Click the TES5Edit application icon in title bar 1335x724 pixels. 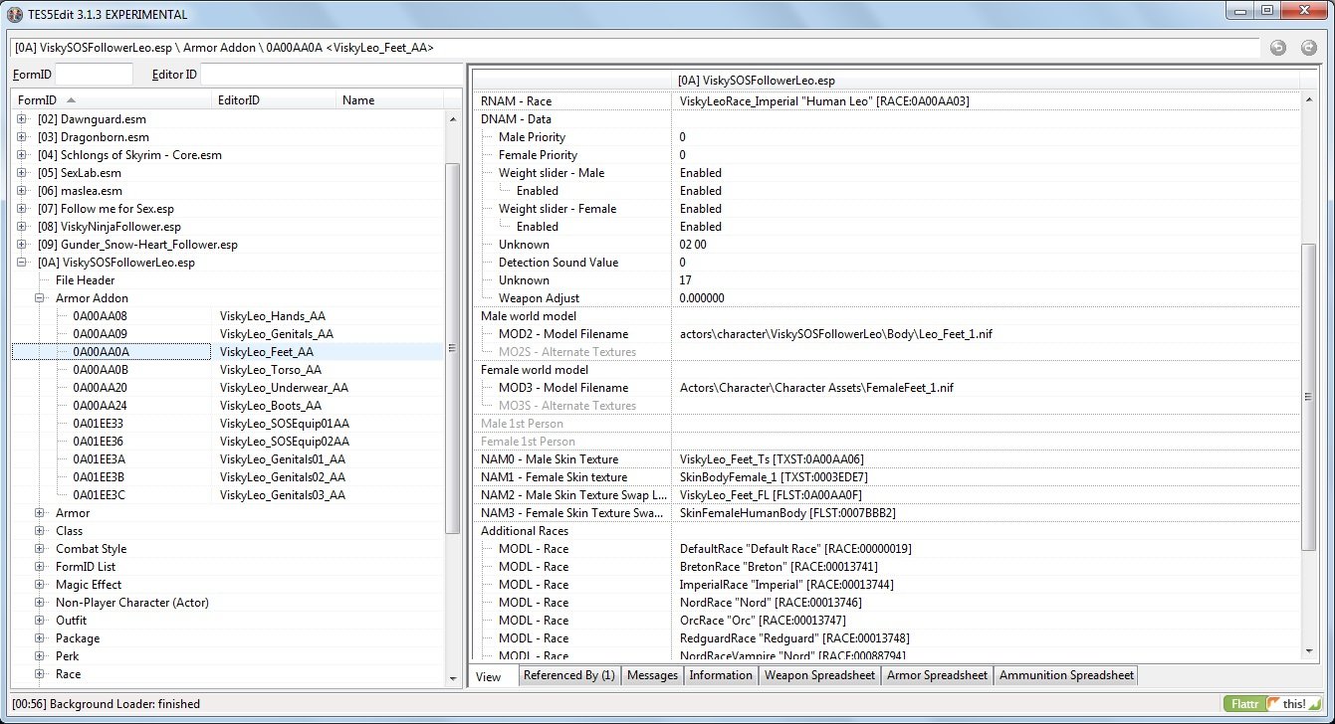[15, 14]
